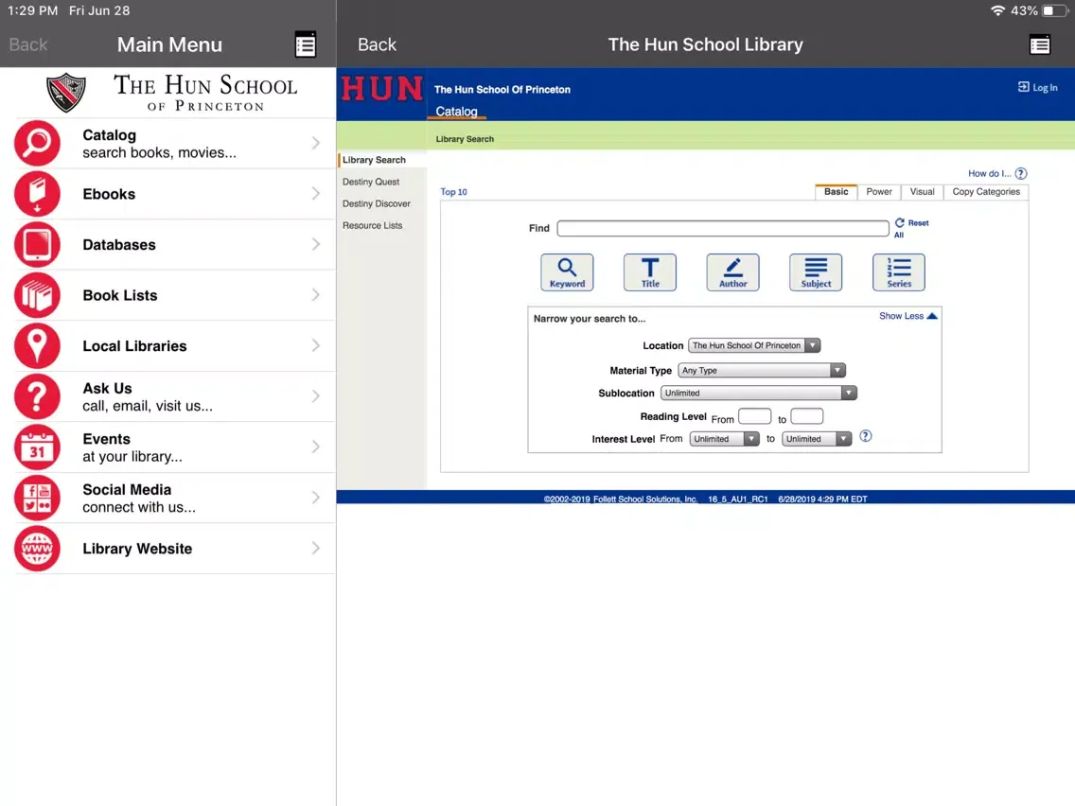The height and width of the screenshot is (806, 1075).
Task: Open Resource Lists in sidebar
Action: 372,225
